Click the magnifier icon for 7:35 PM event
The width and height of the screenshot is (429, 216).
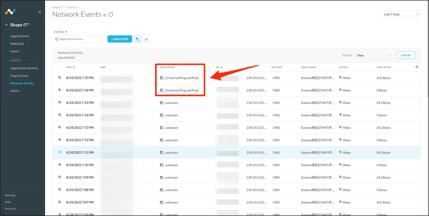(60, 78)
